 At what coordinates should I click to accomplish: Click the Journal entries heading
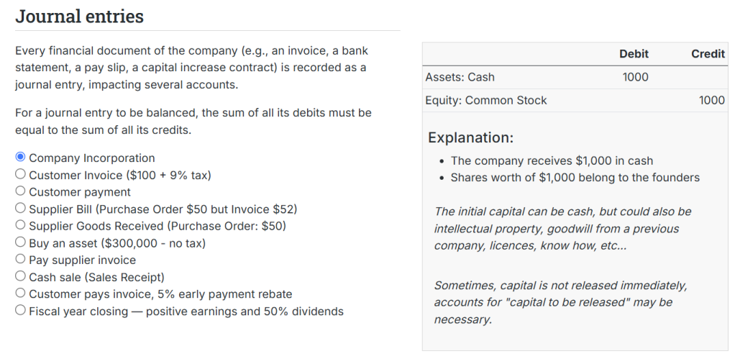click(79, 17)
